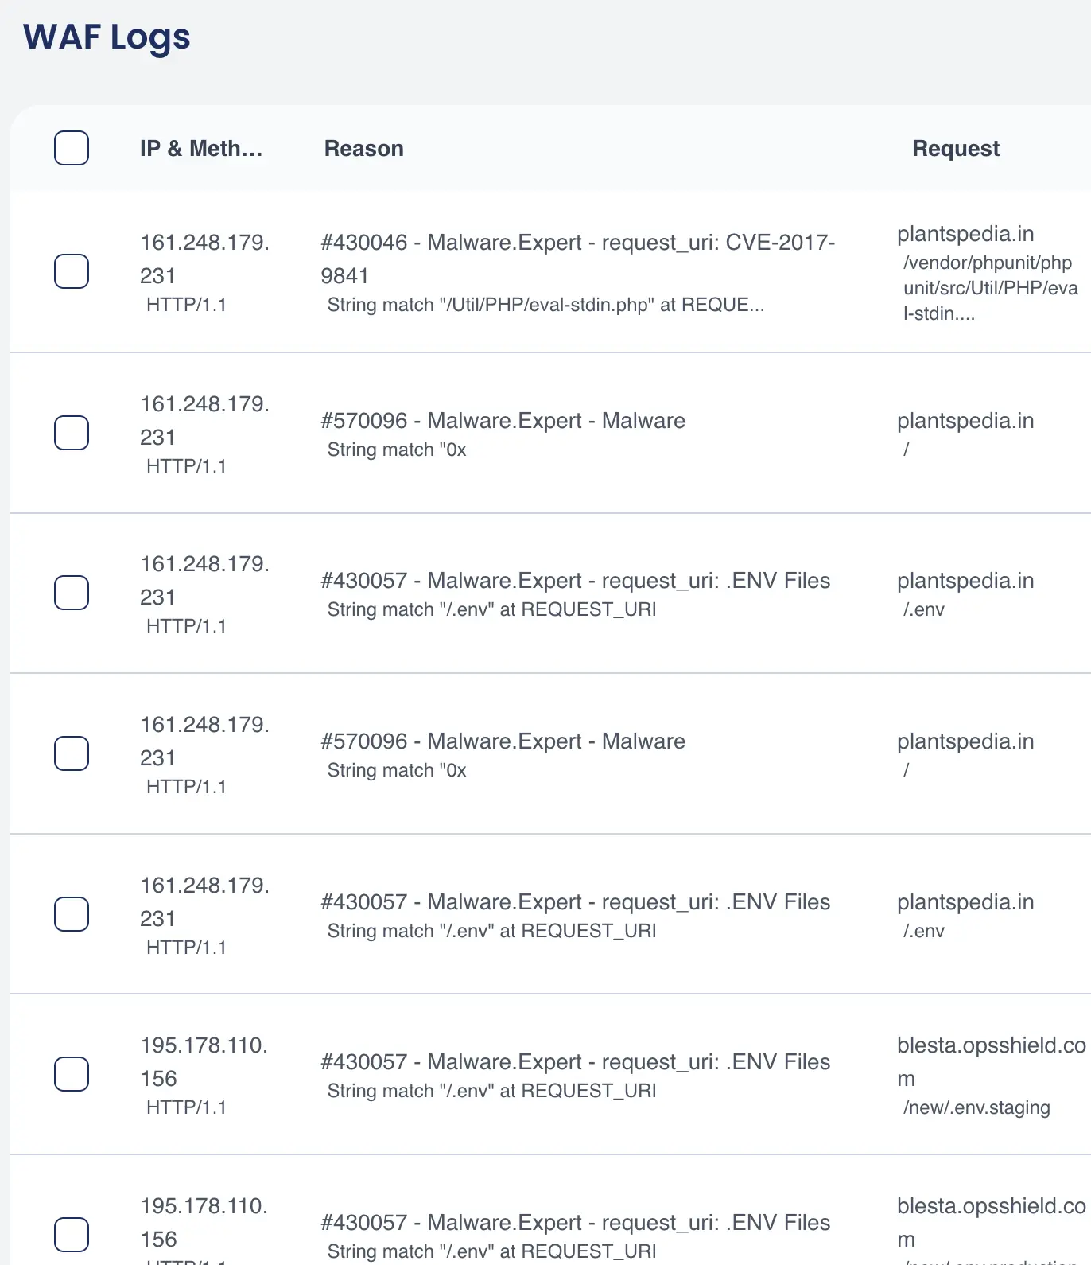Viewport: 1091px width, 1265px height.
Task: Select the first 195.178.110.156 entry
Action: pyautogui.click(x=71, y=1074)
